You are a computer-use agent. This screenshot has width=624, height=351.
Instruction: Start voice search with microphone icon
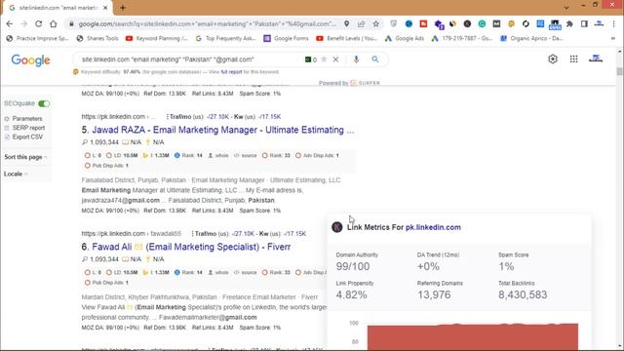(356, 59)
